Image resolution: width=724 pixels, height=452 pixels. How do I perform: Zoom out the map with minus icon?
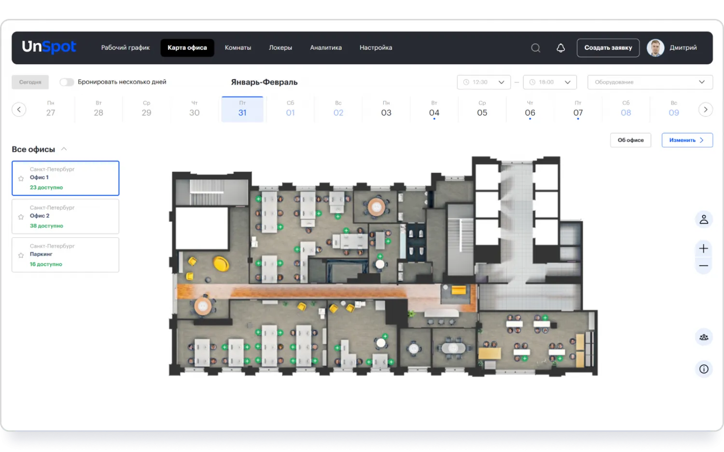point(704,266)
